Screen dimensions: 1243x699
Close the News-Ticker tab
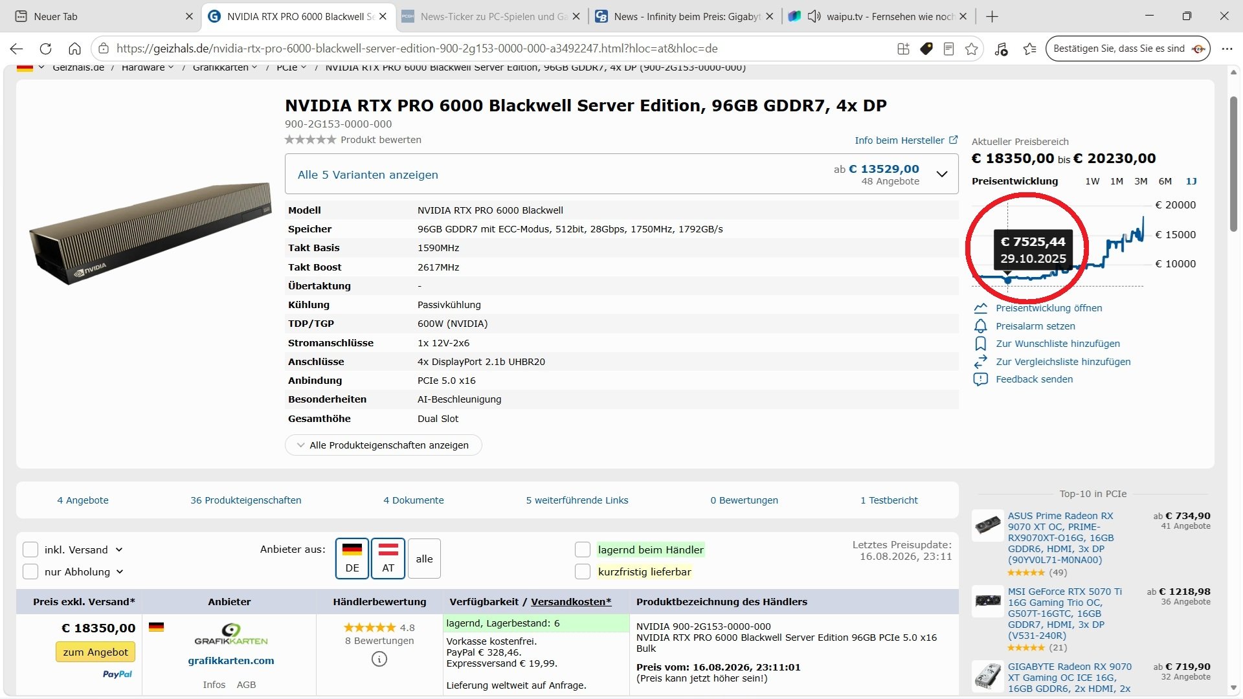point(576,16)
